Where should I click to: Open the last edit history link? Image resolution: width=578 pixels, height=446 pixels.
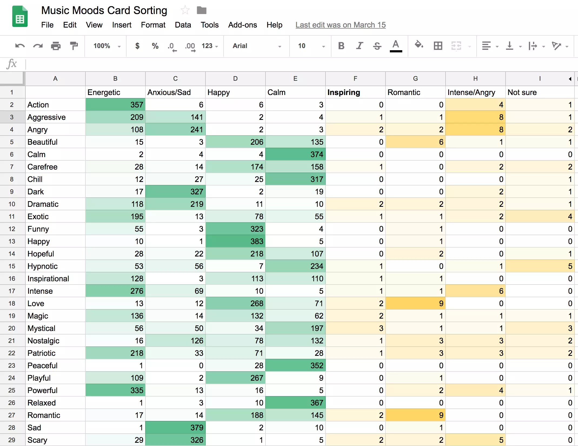coord(340,25)
